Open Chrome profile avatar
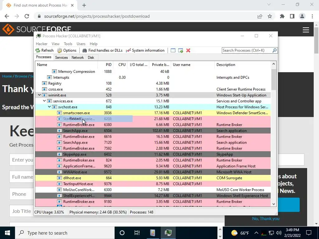This screenshot has height=239, width=319. 302,16
